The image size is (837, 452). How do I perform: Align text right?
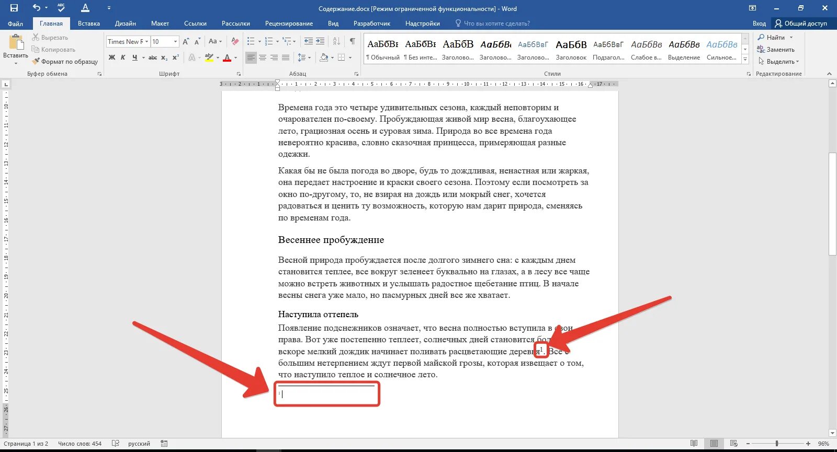274,57
